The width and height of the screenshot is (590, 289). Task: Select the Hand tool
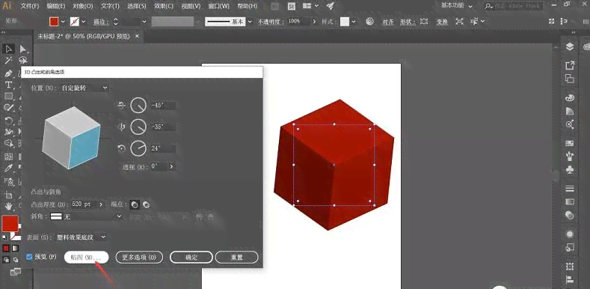click(9, 206)
